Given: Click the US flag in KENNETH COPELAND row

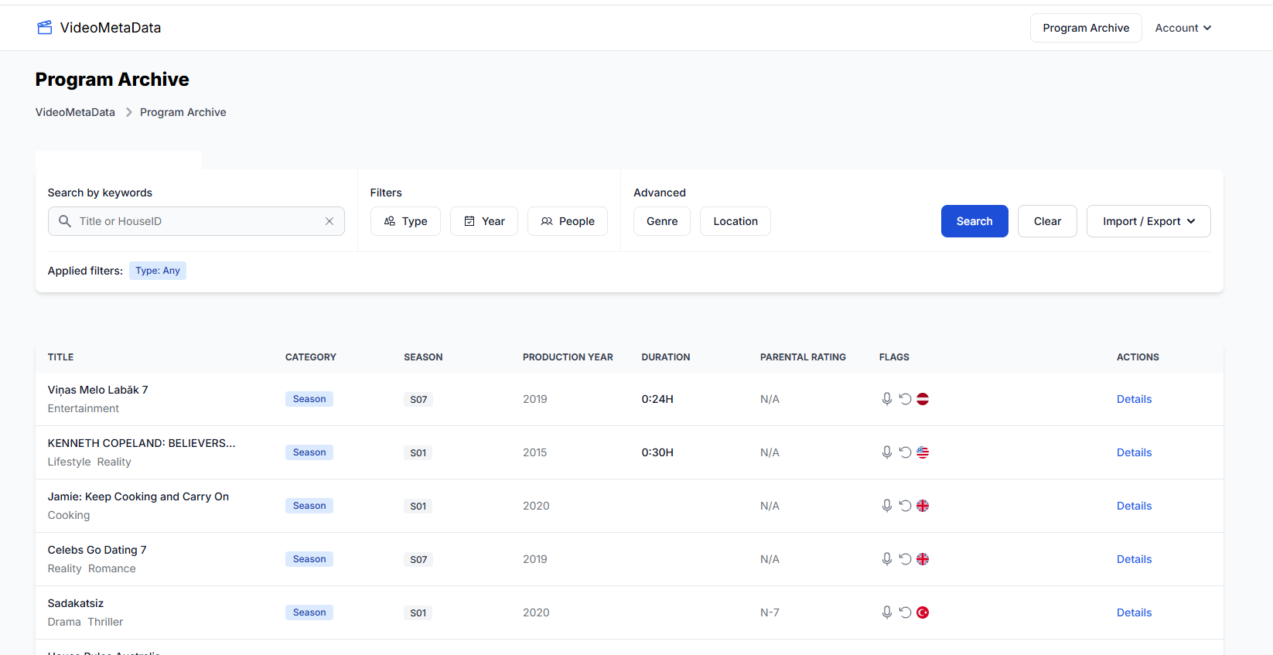Looking at the screenshot, I should pyautogui.click(x=923, y=452).
